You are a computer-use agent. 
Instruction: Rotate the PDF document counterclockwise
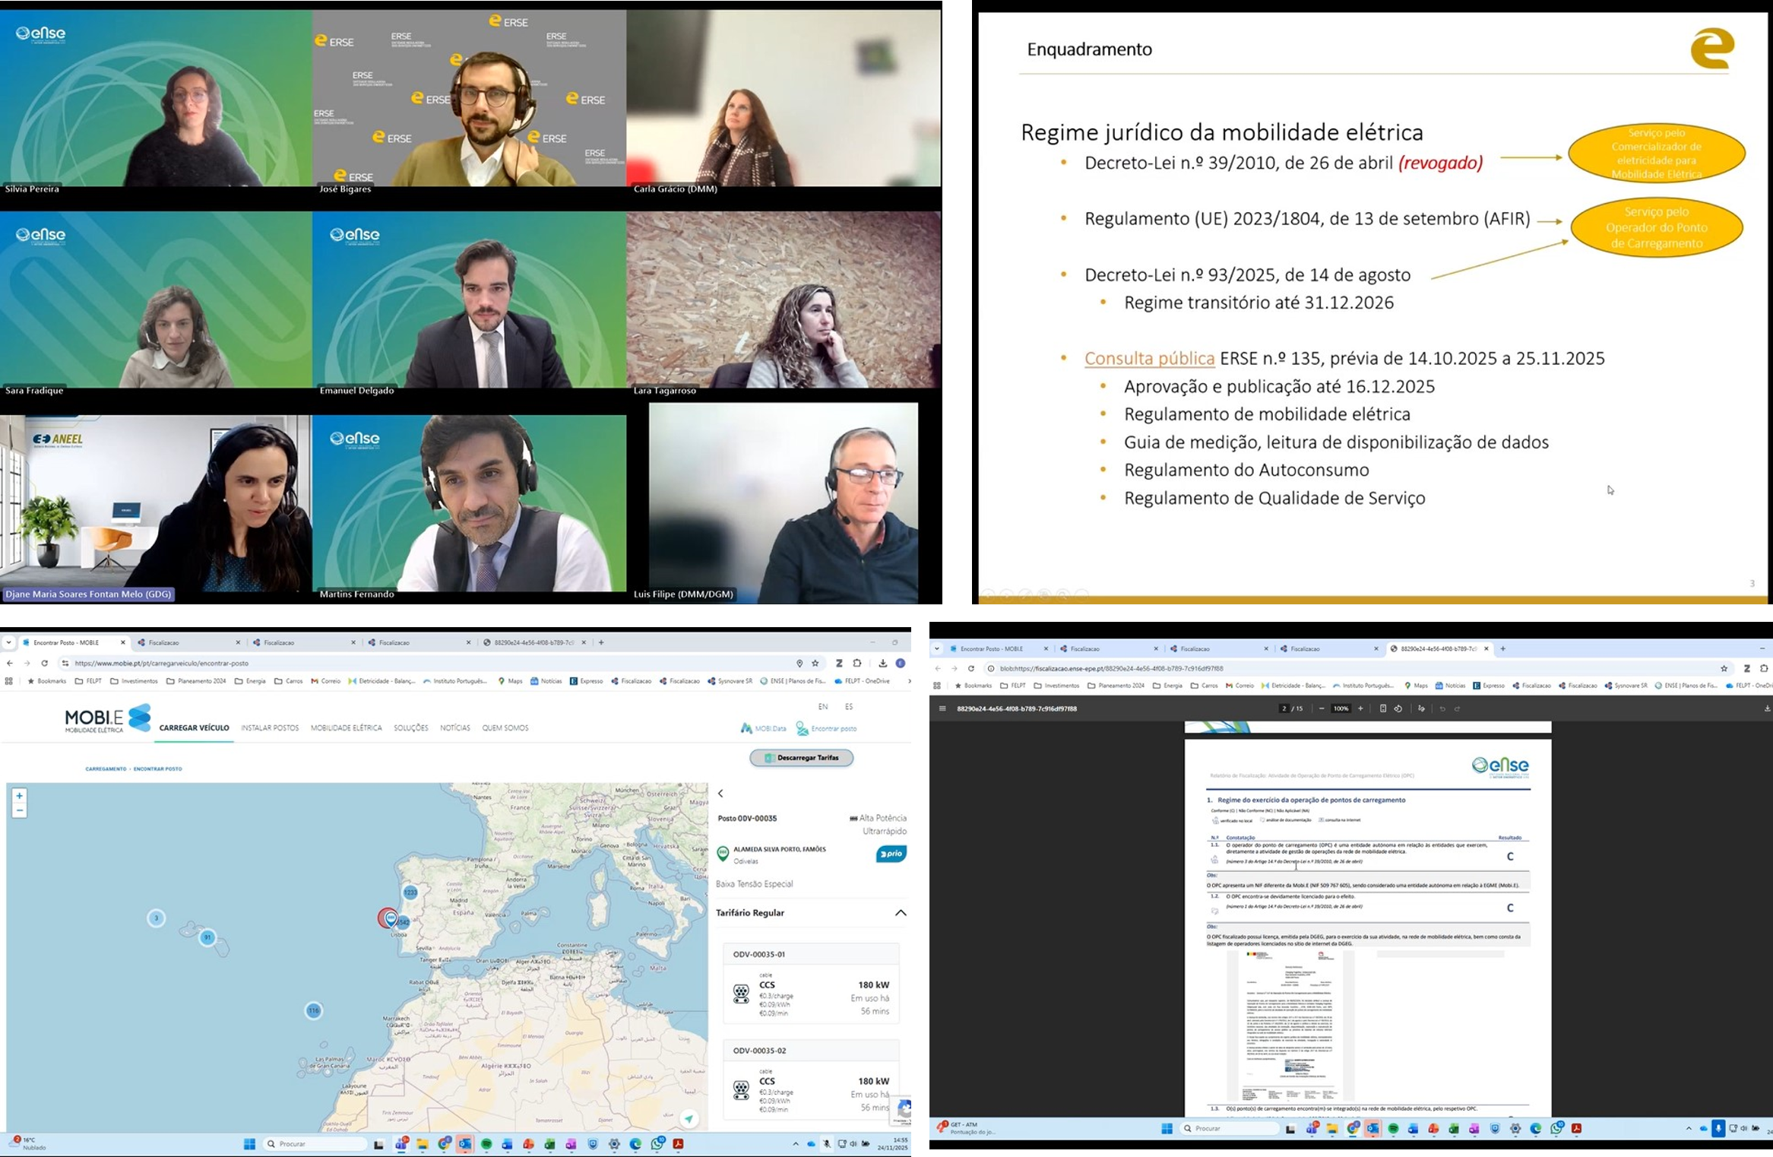(x=1398, y=708)
